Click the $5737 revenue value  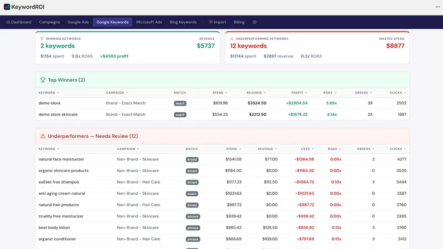(x=205, y=46)
